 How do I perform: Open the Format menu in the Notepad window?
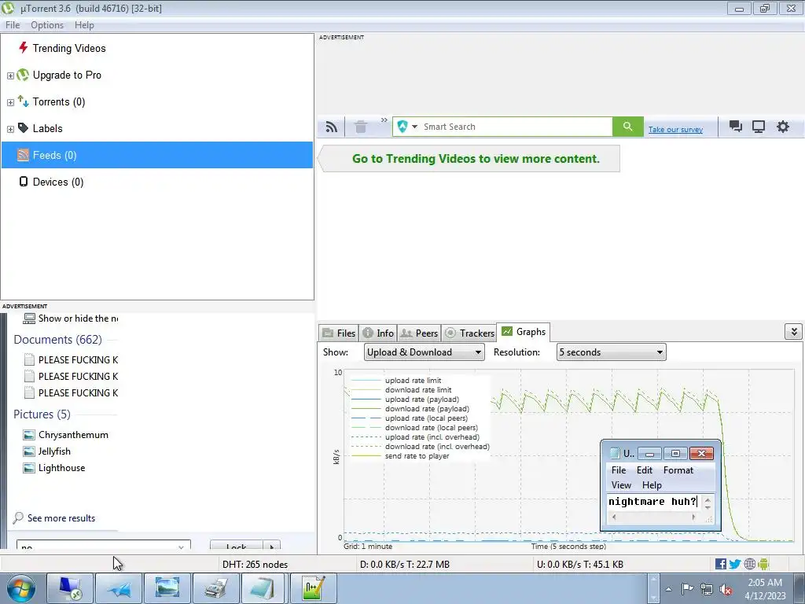point(678,470)
